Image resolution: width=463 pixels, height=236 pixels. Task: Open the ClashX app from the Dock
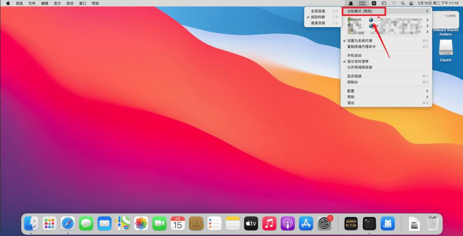click(x=387, y=223)
